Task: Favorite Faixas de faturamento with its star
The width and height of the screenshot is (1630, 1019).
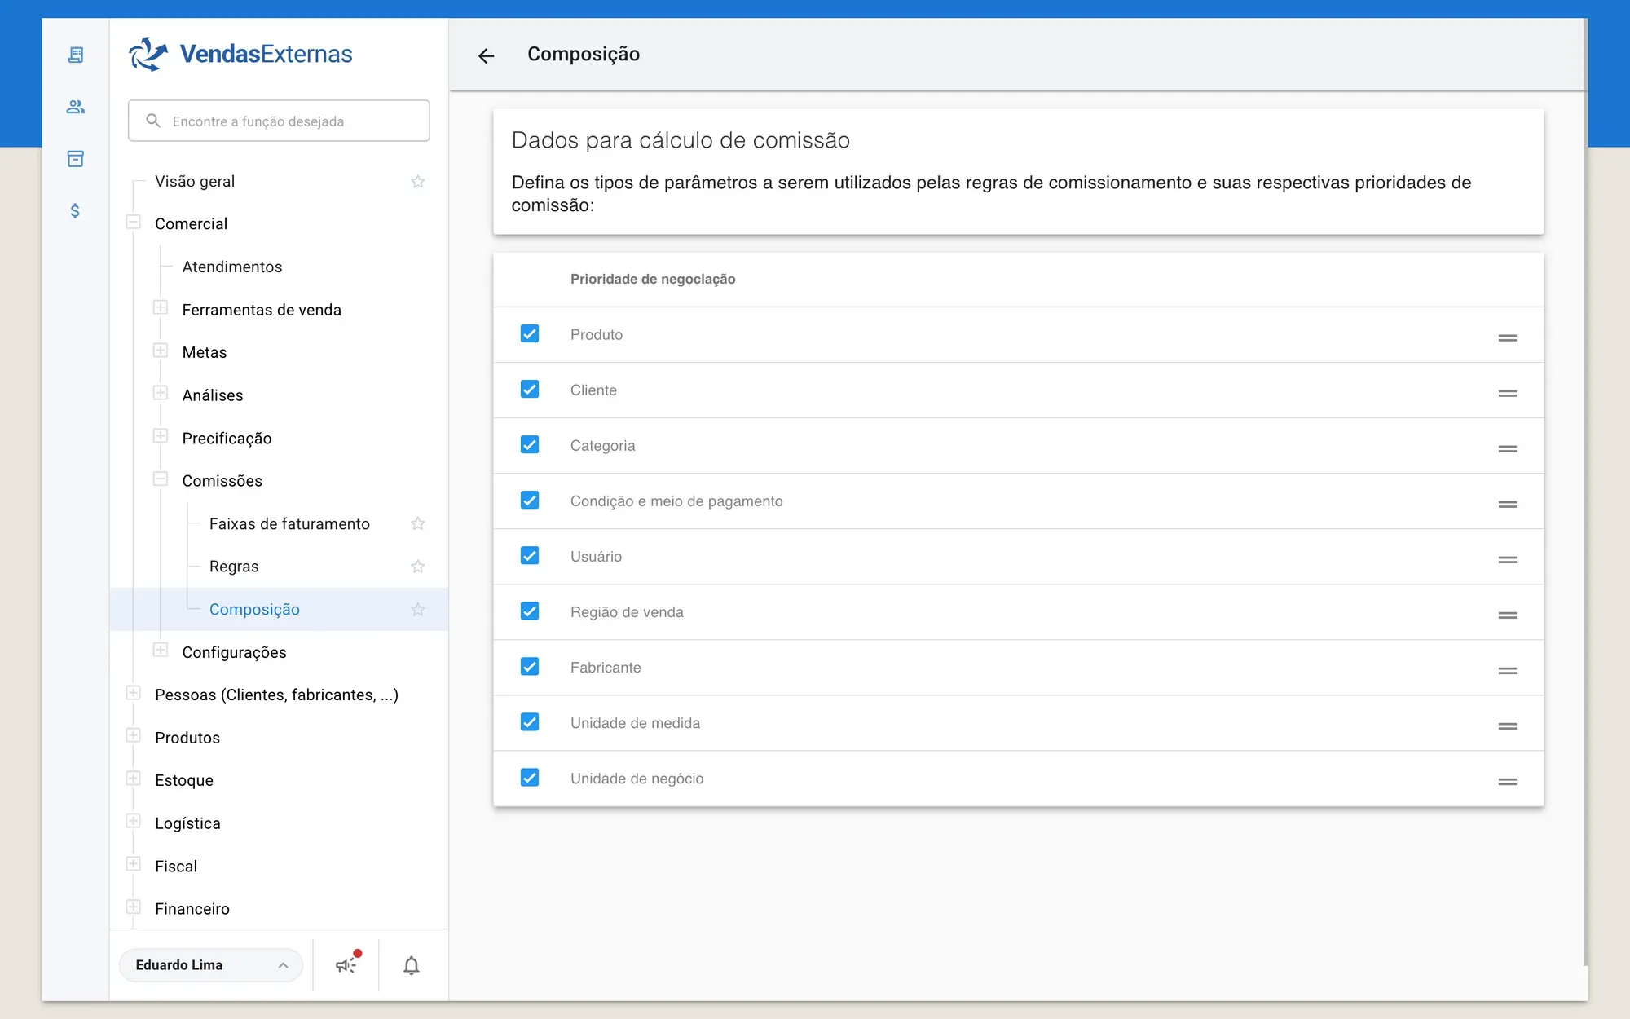Action: [418, 523]
